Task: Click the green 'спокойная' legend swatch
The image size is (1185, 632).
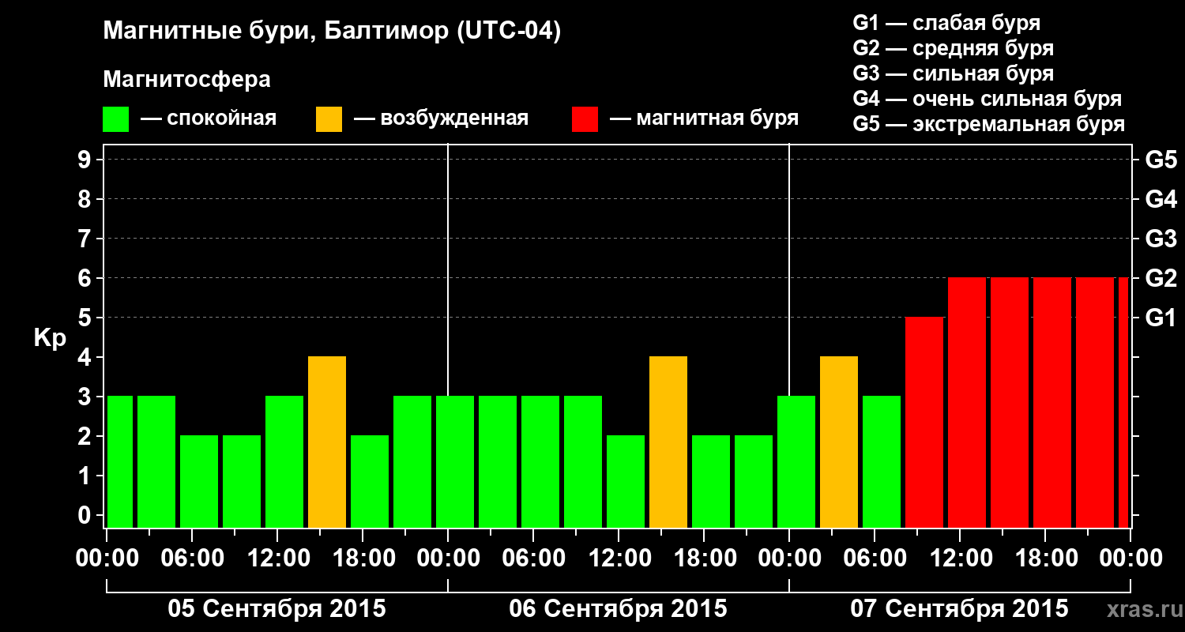Action: pos(116,118)
